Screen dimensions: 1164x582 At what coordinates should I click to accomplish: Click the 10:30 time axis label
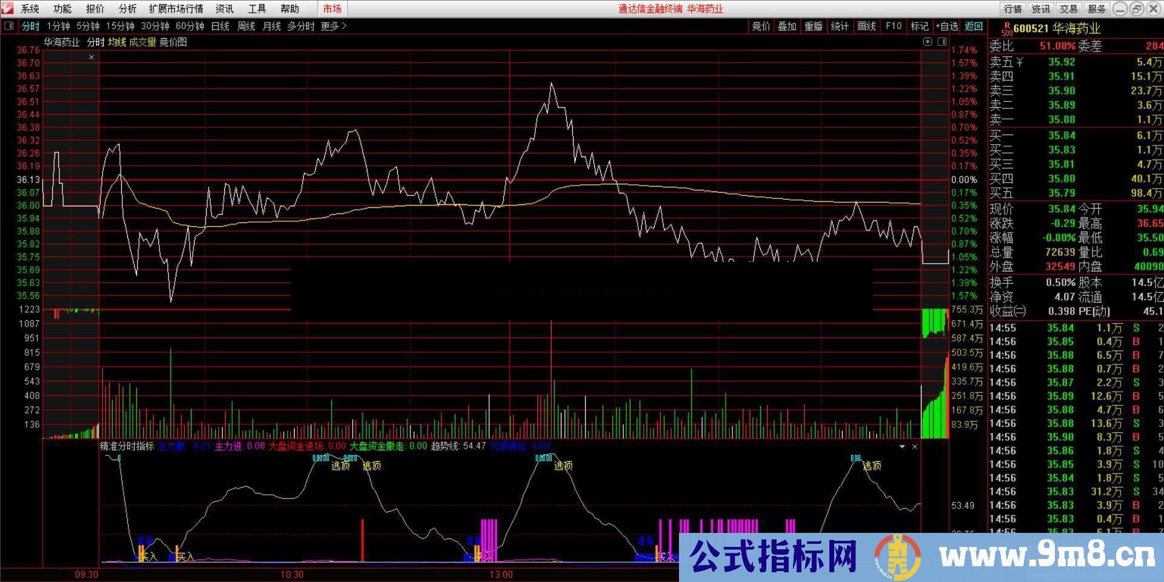(x=292, y=574)
